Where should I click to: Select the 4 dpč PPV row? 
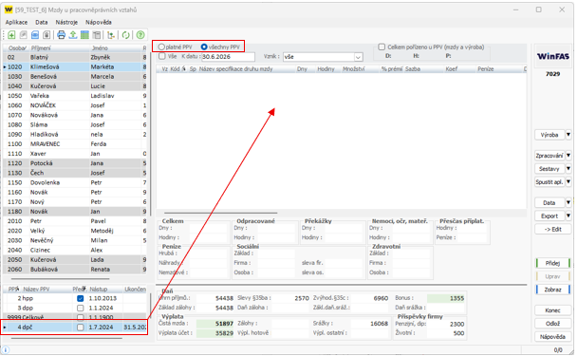(75, 328)
